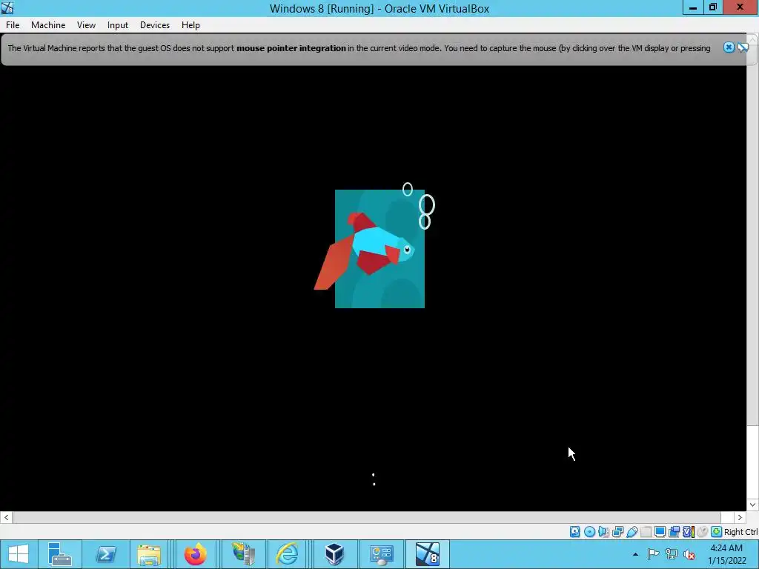This screenshot has width=759, height=569.
Task: Restore down the VirtualBox VM window
Action: pyautogui.click(x=713, y=7)
